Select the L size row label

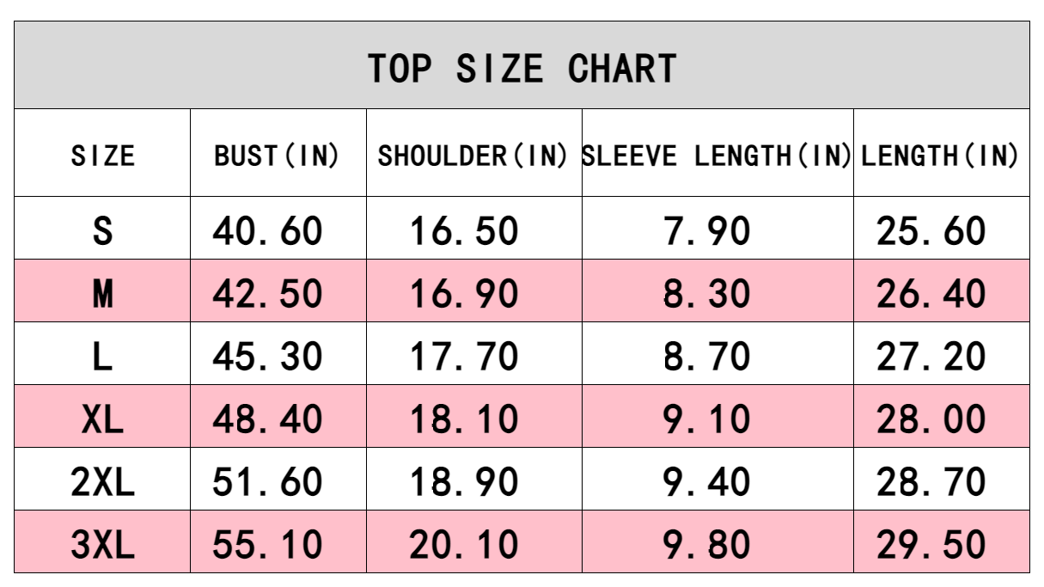102,357
